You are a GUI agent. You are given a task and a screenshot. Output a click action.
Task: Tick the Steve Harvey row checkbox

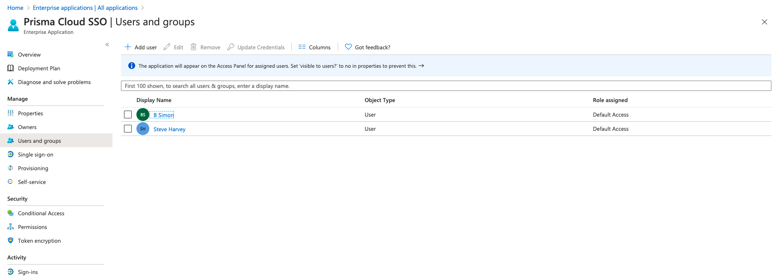click(128, 129)
